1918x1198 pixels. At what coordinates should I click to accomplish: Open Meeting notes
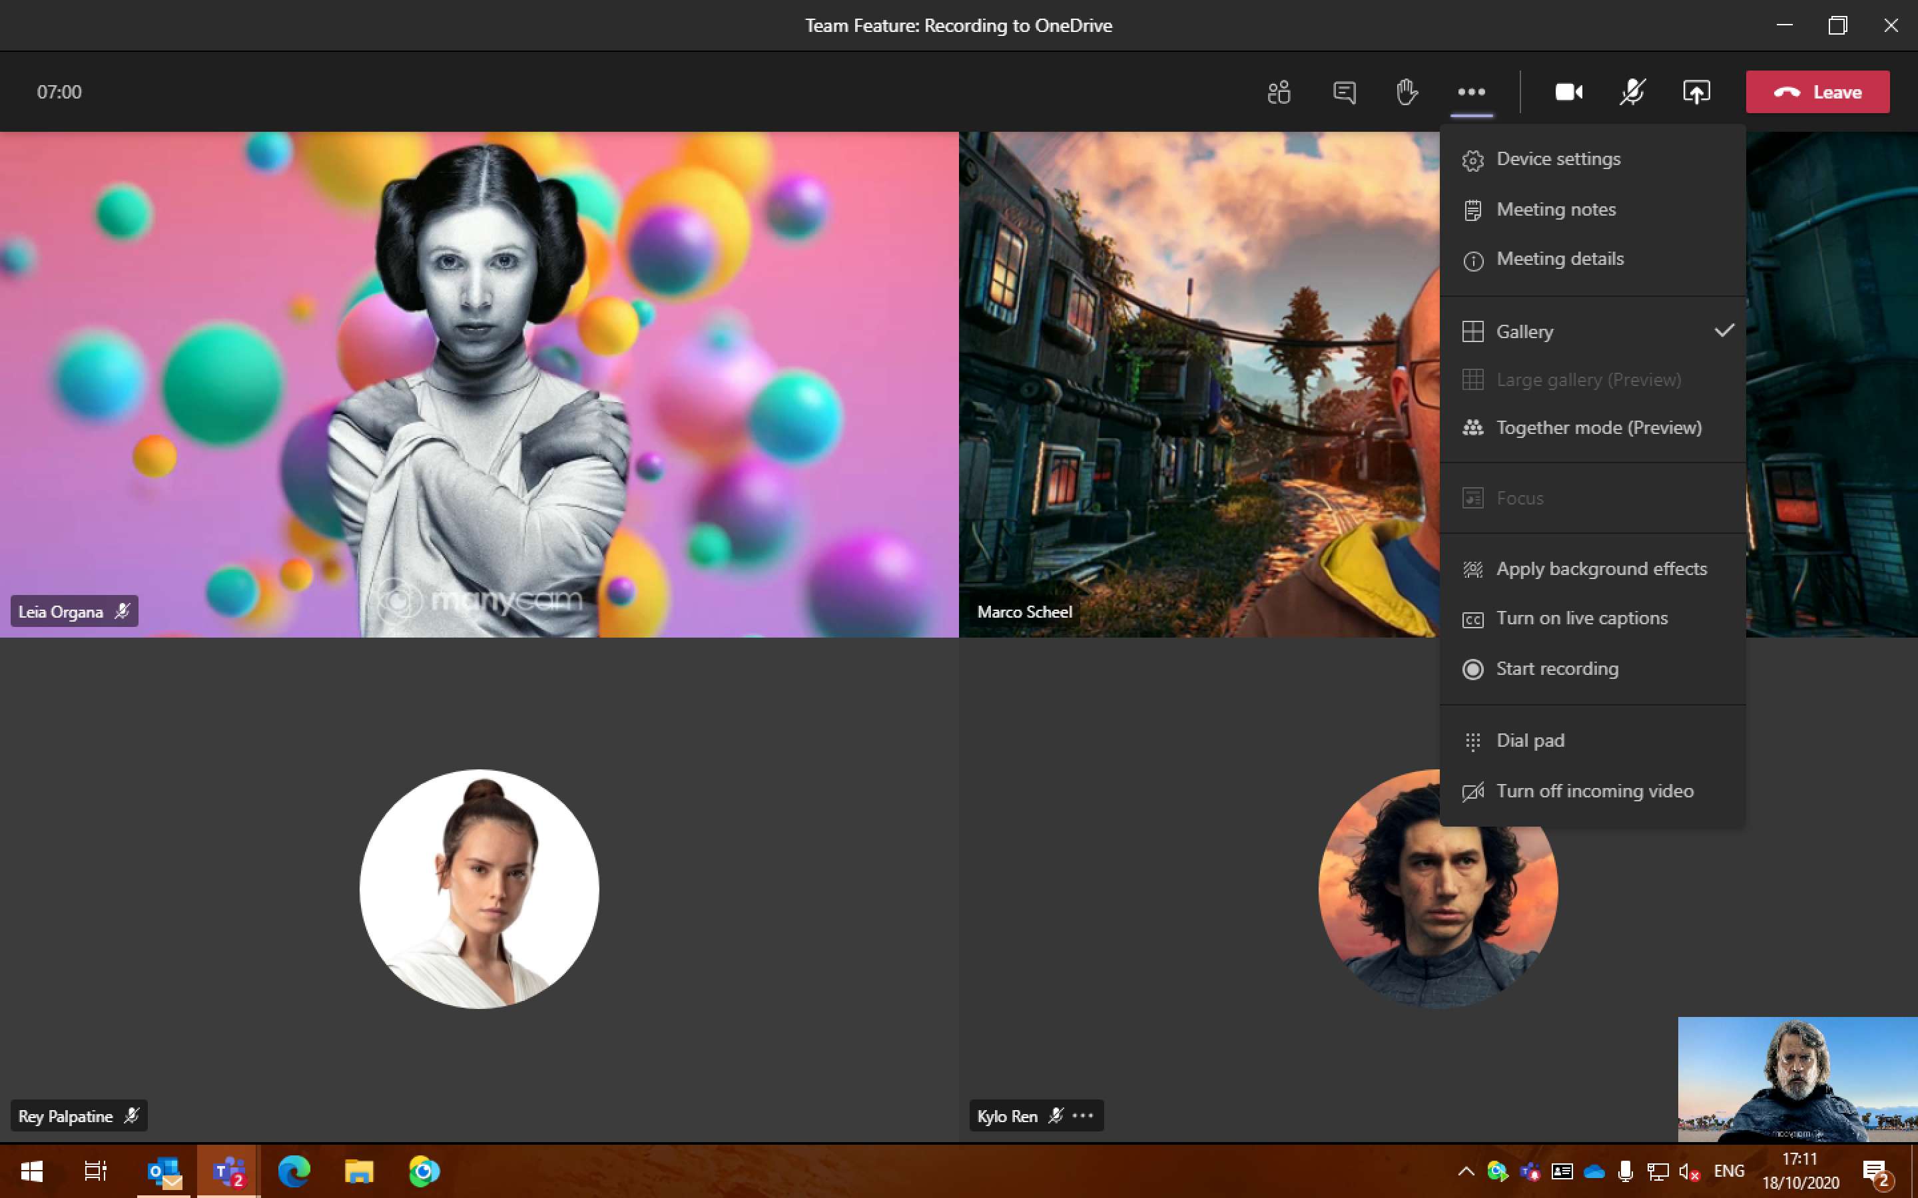point(1592,209)
